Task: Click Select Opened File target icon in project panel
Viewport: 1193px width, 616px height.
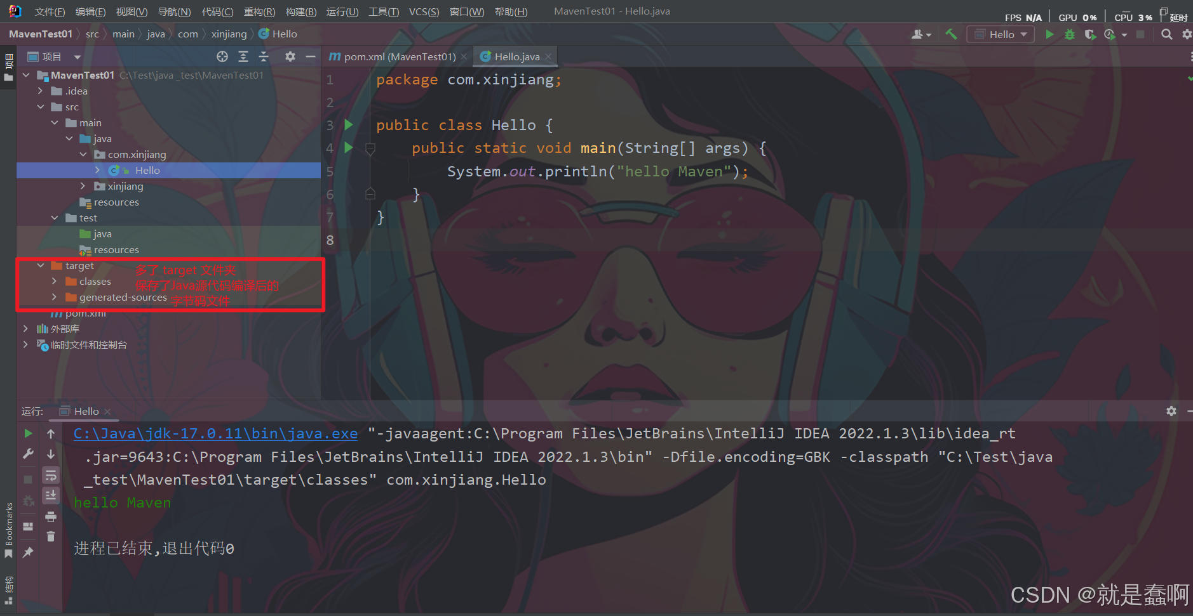Action: pyautogui.click(x=222, y=56)
